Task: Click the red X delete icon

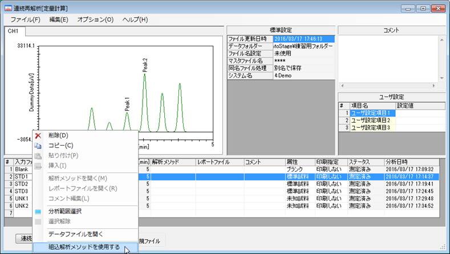Action: 38,135
